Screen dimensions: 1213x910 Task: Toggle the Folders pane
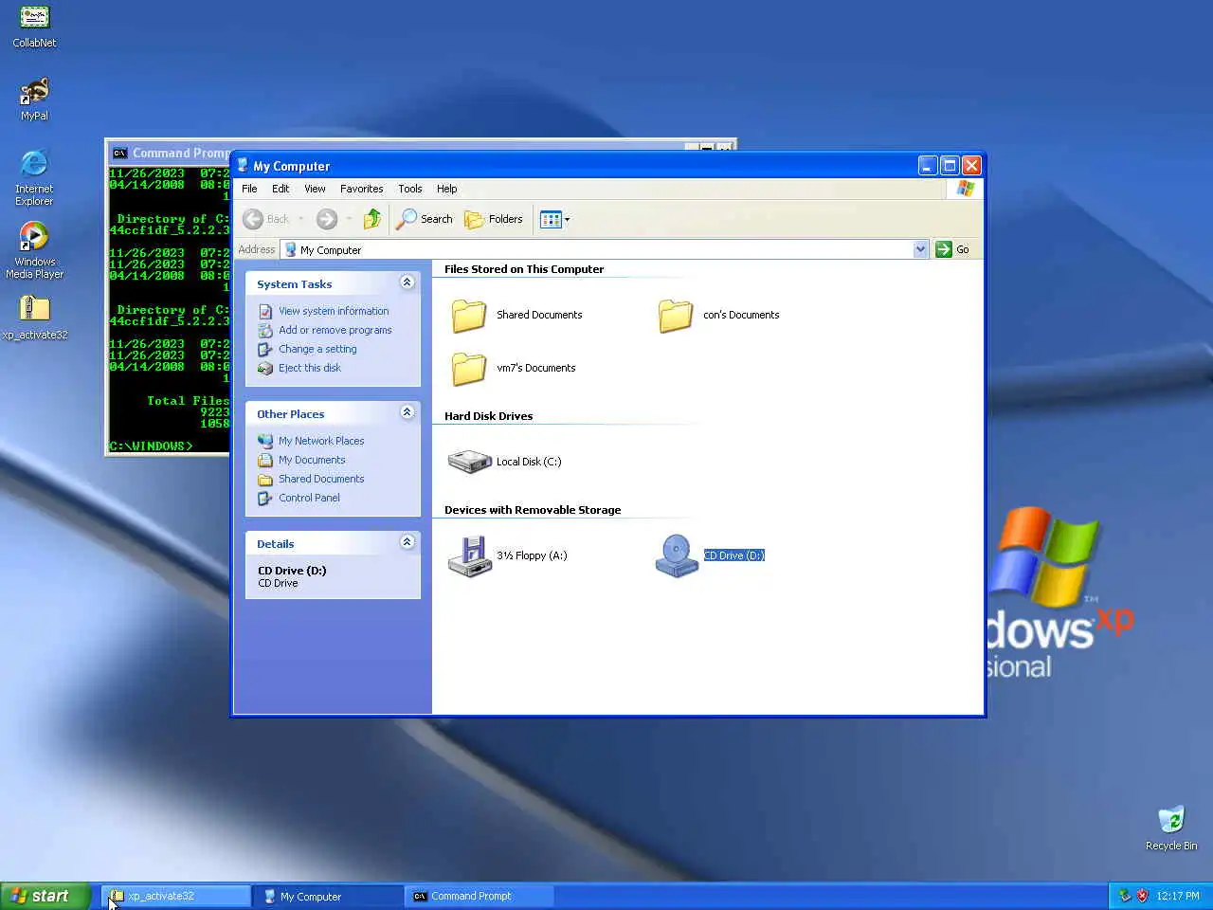(x=494, y=219)
